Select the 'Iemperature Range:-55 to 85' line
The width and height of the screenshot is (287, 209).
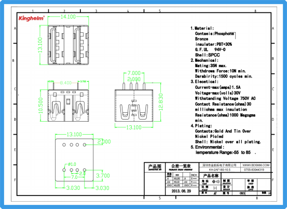(223, 152)
